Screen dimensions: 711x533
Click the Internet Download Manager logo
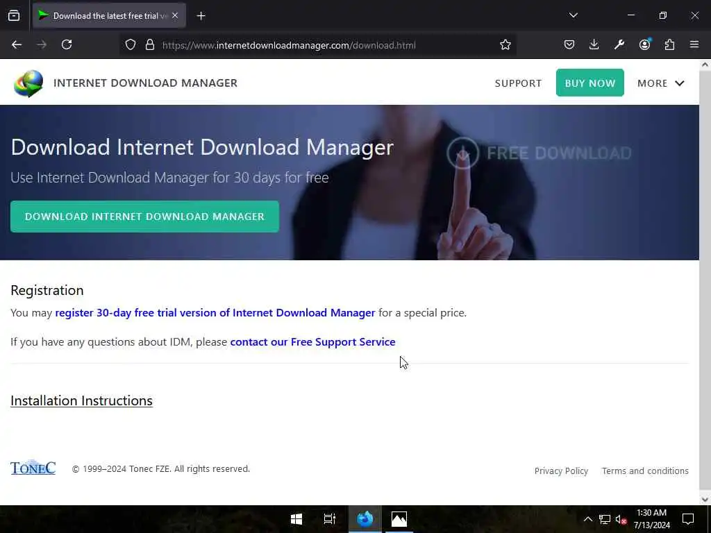pyautogui.click(x=28, y=83)
